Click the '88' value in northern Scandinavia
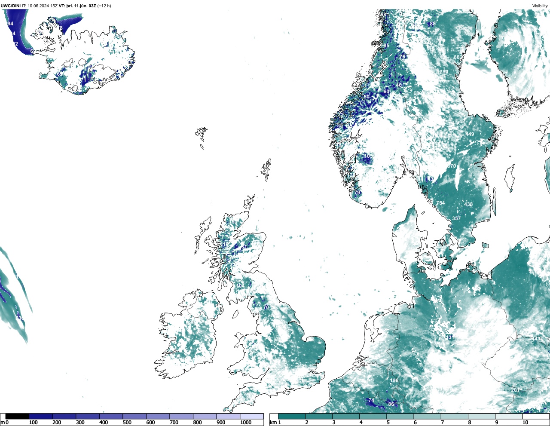Screen dimensions: 550x426 [433, 24]
